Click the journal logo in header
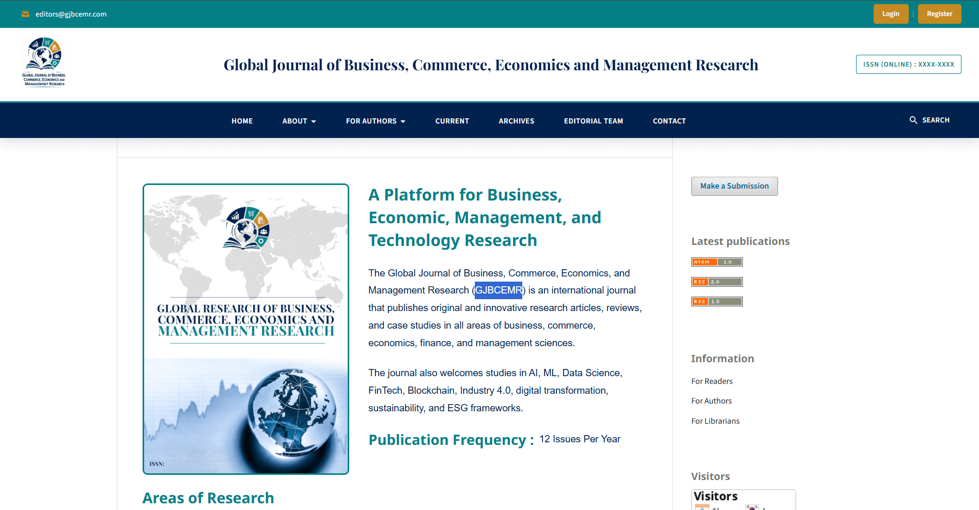 tap(44, 62)
